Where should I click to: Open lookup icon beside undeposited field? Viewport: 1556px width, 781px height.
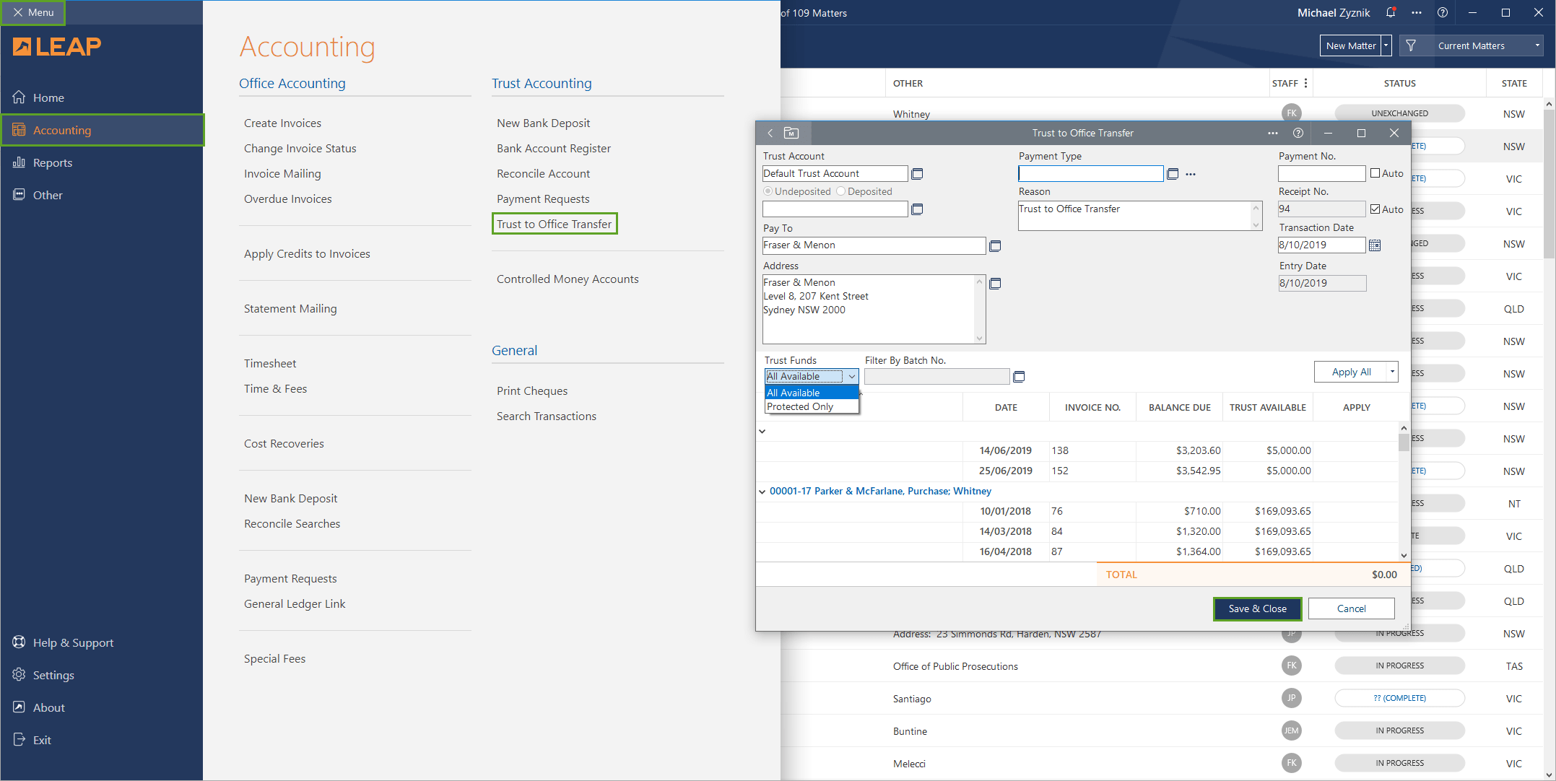click(x=917, y=209)
